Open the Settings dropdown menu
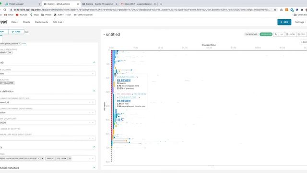The height and width of the screenshot is (173, 307). pos(300,22)
